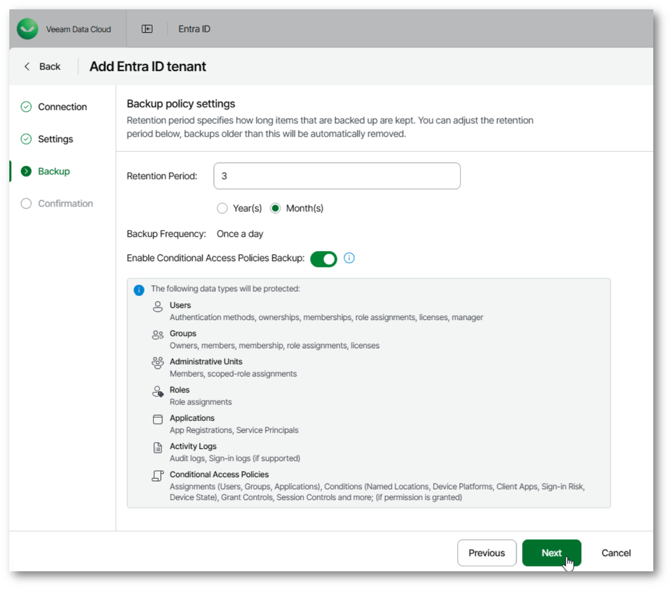Click the Previous button

[487, 553]
